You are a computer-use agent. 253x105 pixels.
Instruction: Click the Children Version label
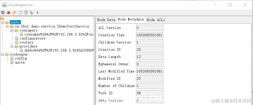click(x=114, y=42)
